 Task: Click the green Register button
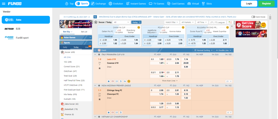266,4
